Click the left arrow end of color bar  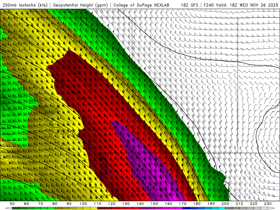pos(8,208)
